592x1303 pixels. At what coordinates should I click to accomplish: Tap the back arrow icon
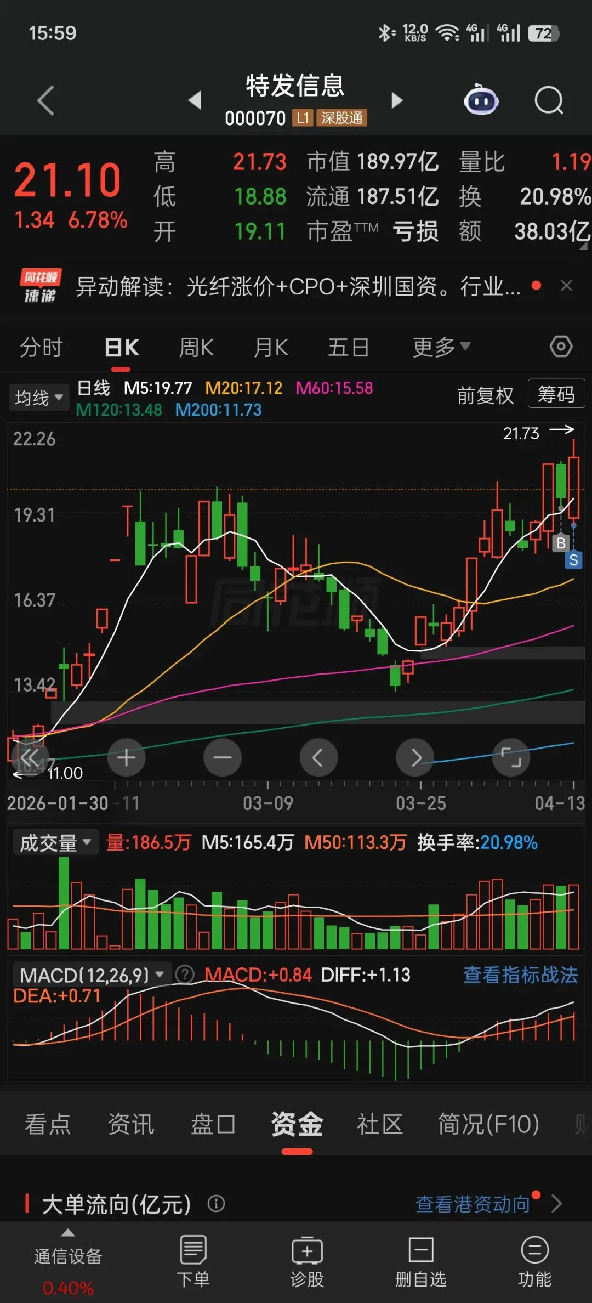(46, 100)
